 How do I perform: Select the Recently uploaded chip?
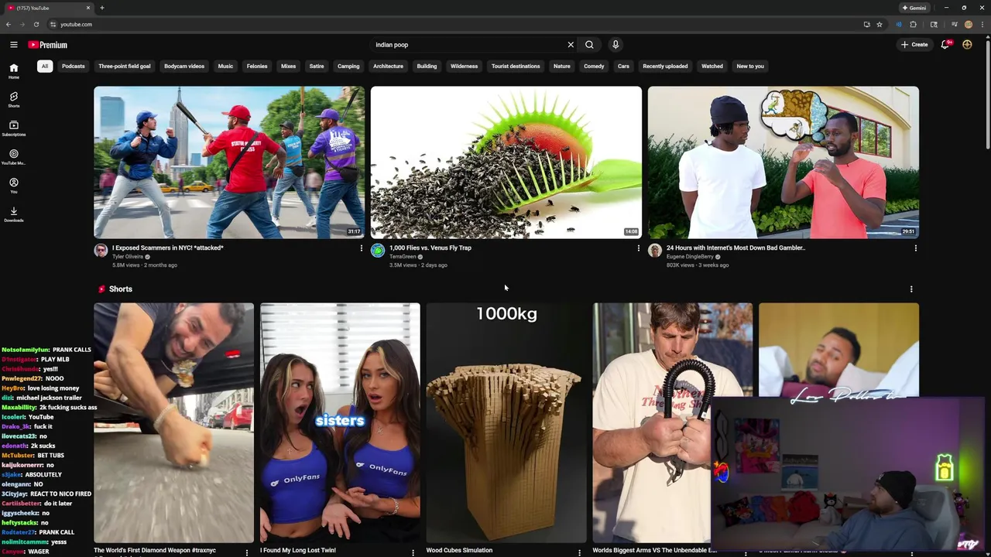665,67
